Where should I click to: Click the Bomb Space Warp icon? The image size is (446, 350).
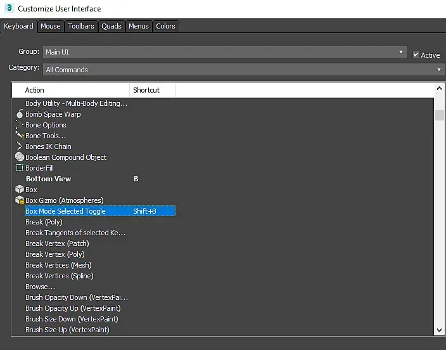[20, 115]
